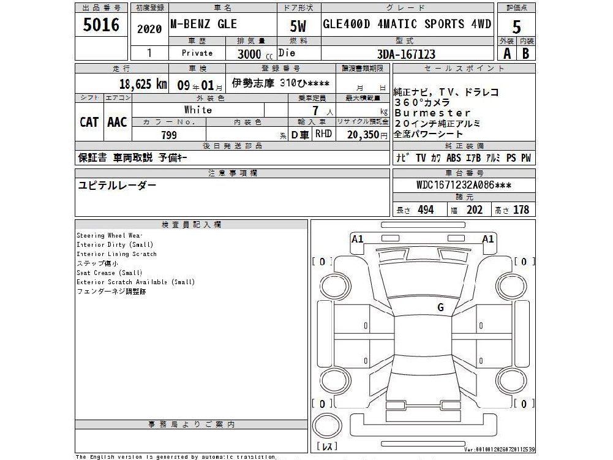Click the Seat Crease (Small) note

(110, 273)
